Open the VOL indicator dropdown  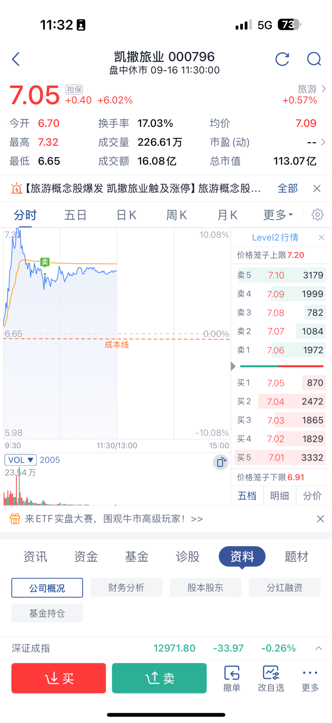tap(20, 460)
